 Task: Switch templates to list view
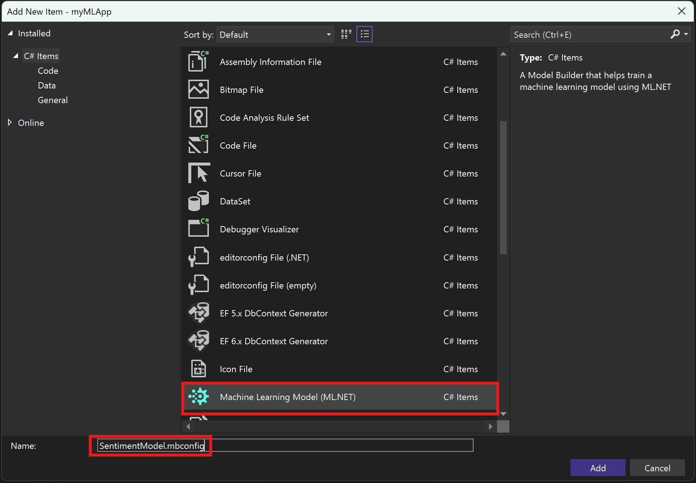365,34
